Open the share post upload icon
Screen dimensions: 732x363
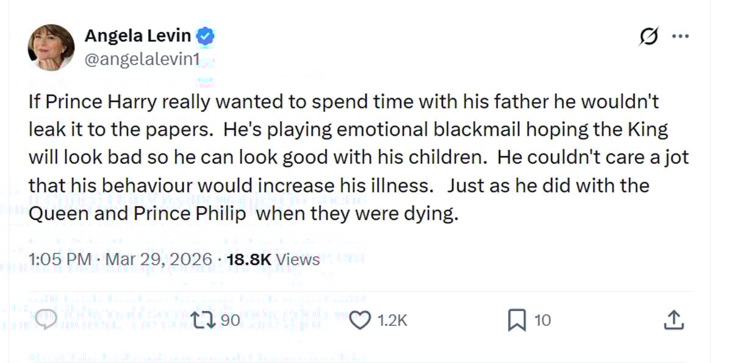tap(672, 320)
